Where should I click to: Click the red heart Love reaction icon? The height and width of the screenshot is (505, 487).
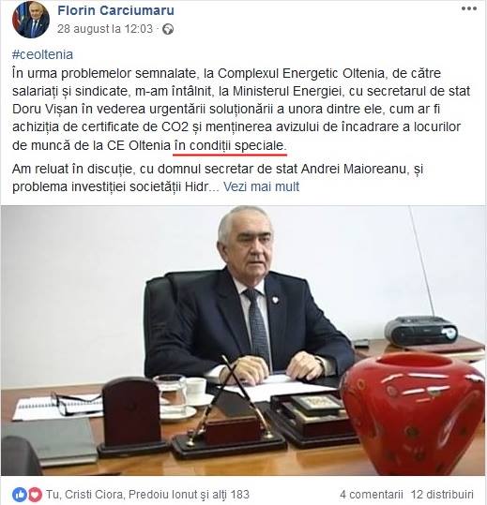(35, 494)
